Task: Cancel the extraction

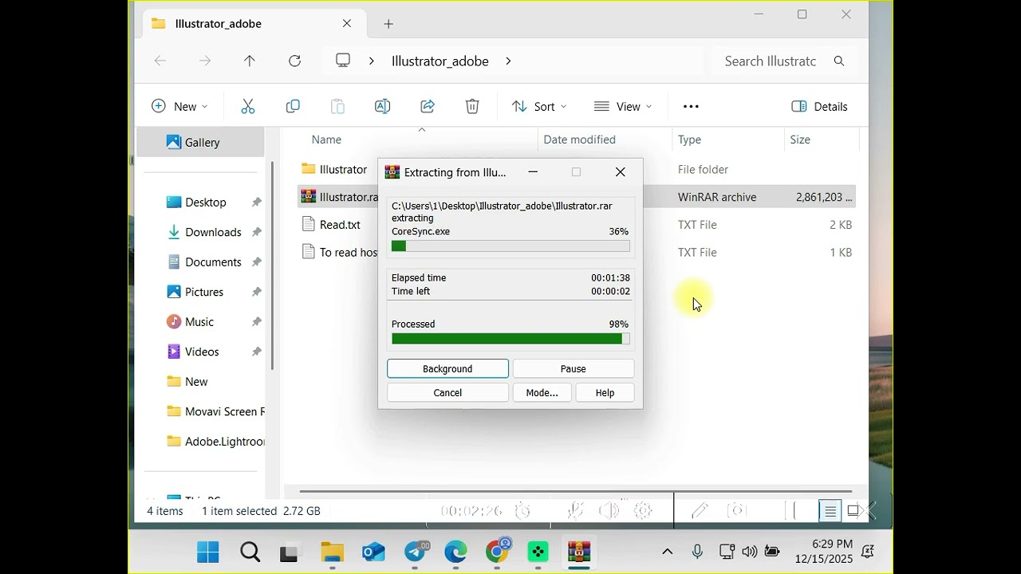Action: coord(447,392)
